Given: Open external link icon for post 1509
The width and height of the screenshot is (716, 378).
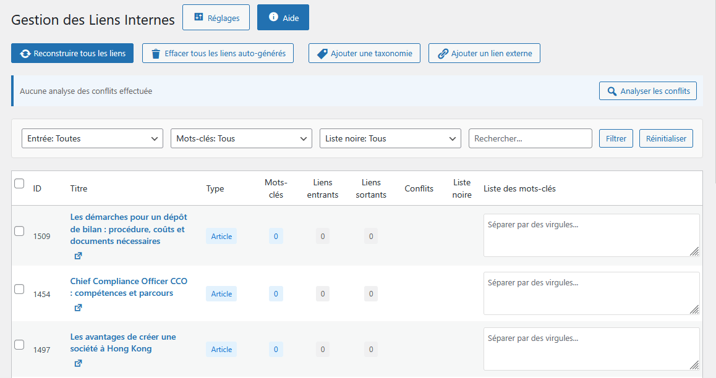Looking at the screenshot, I should tap(78, 256).
